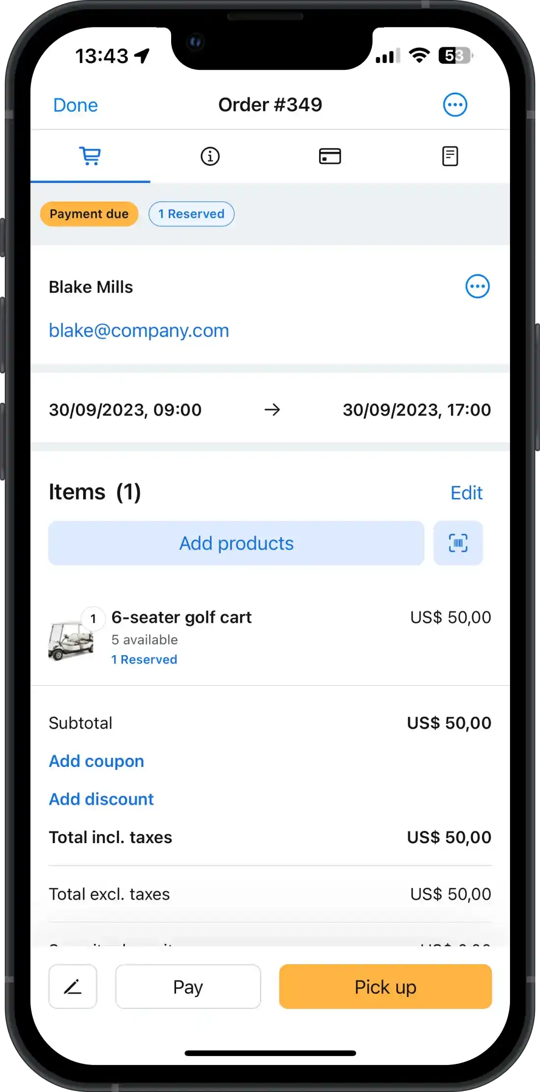540x1092 pixels.
Task: Switch to the payments card tab
Action: point(330,156)
